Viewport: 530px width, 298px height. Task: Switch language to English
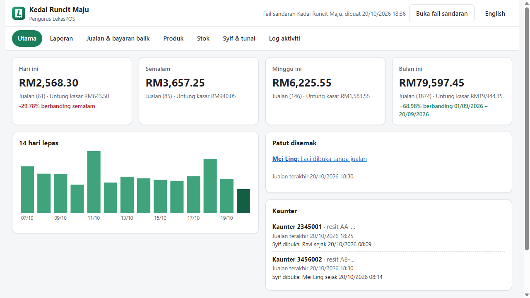(x=495, y=13)
